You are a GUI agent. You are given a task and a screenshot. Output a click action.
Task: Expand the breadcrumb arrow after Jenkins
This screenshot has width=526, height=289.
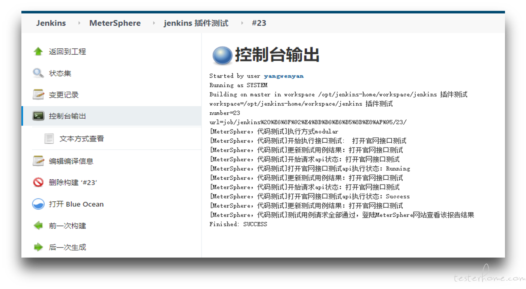click(x=79, y=23)
